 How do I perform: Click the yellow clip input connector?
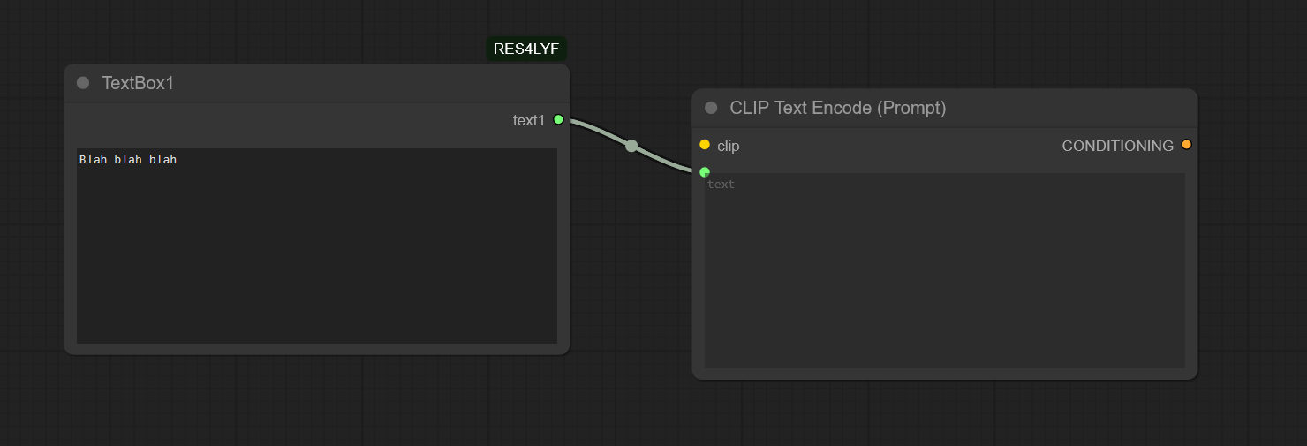click(705, 144)
